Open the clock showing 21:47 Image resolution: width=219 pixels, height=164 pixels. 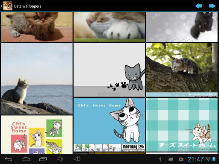(195, 159)
